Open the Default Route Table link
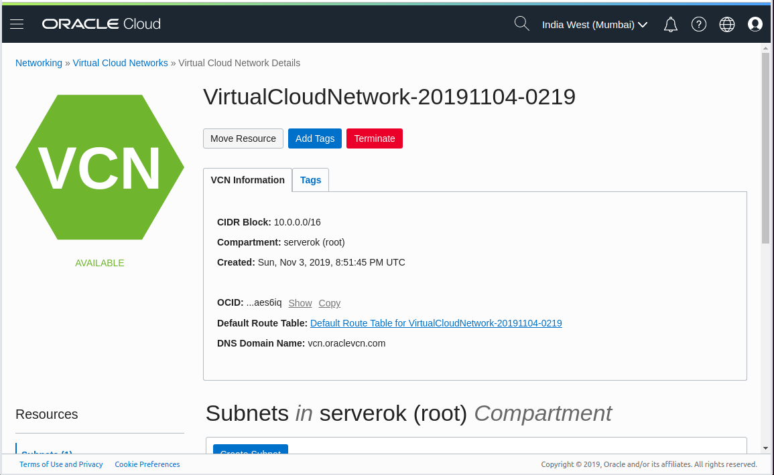 click(436, 323)
